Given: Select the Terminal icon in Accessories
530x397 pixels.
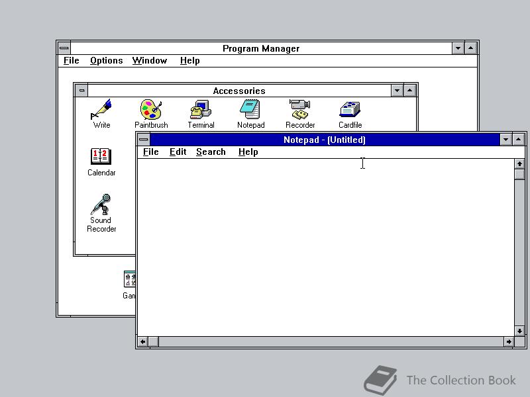Looking at the screenshot, I should point(201,109).
